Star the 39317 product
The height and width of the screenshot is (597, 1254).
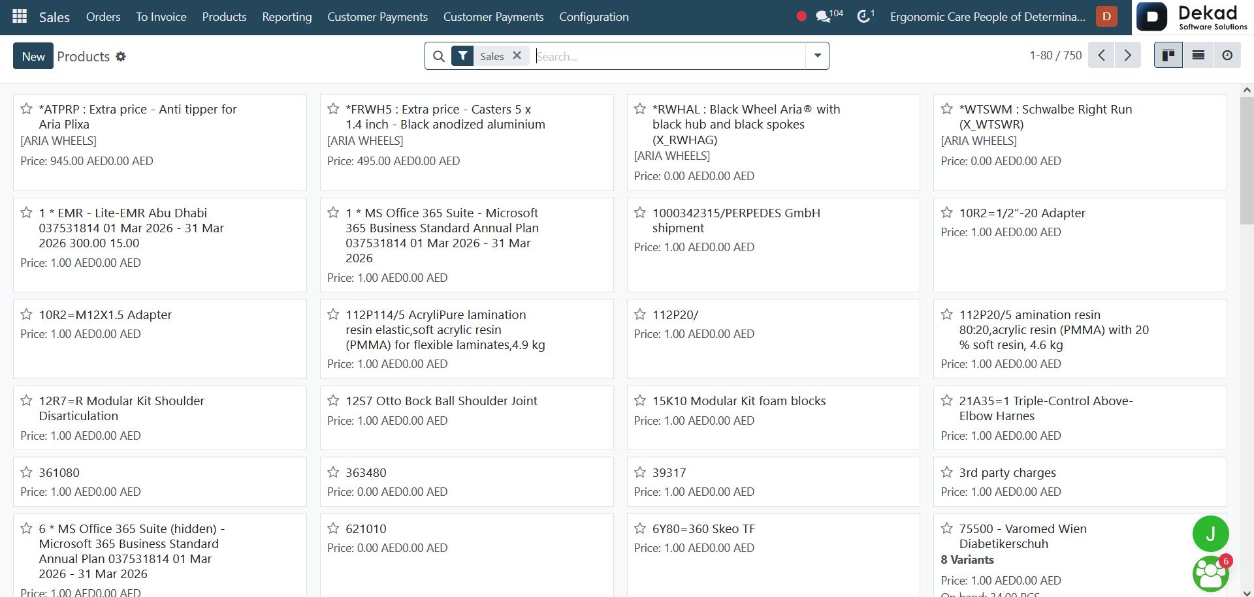640,472
